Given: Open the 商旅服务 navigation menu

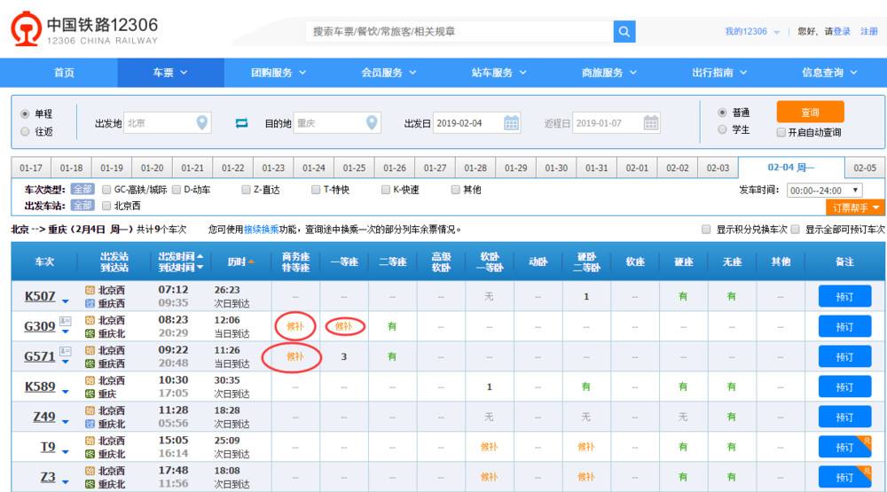Looking at the screenshot, I should (609, 73).
